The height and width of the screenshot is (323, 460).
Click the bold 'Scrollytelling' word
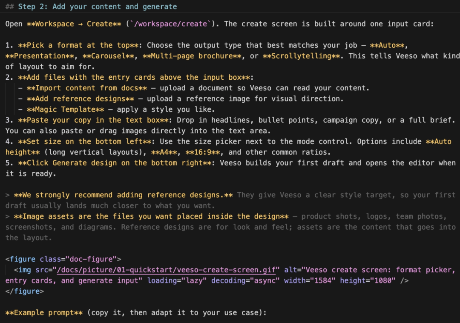click(301, 56)
